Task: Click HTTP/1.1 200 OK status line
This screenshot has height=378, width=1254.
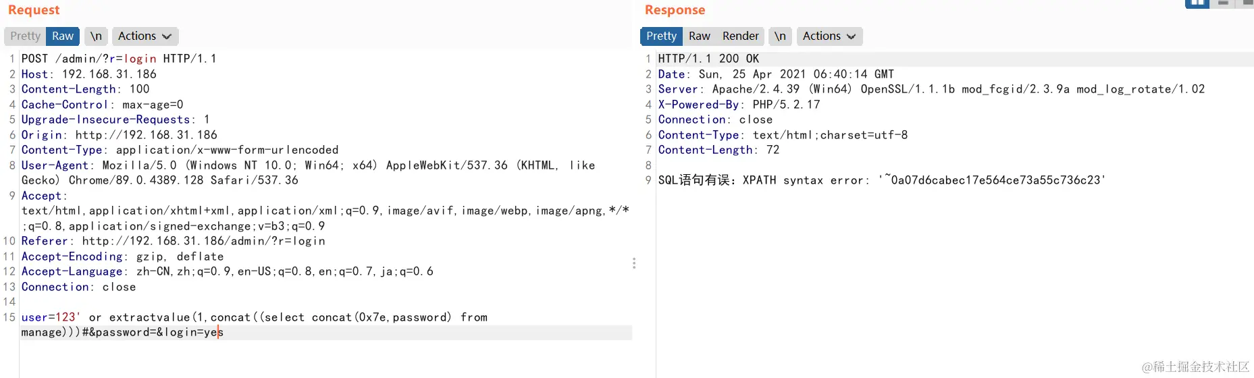Action: pos(708,59)
